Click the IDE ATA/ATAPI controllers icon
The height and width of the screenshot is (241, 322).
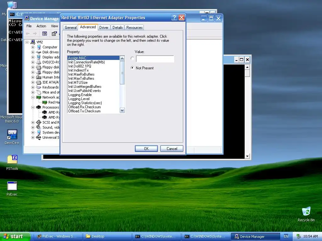tap(39, 83)
